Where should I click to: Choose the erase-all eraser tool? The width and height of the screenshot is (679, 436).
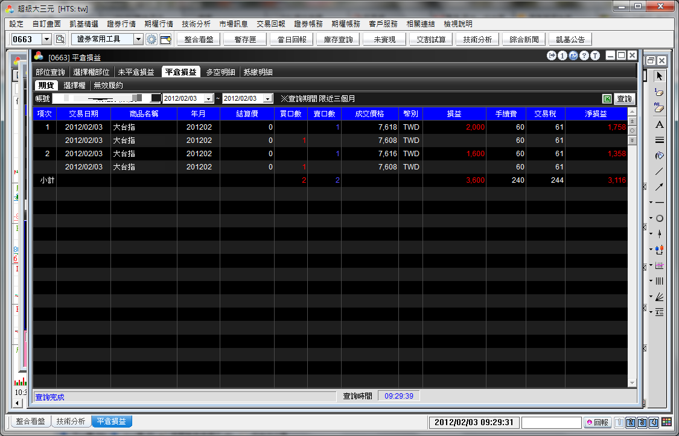coord(659,108)
